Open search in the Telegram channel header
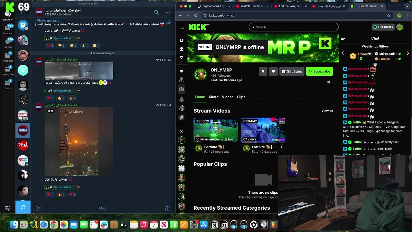Viewport: 412px width, 232px height. coord(156,12)
